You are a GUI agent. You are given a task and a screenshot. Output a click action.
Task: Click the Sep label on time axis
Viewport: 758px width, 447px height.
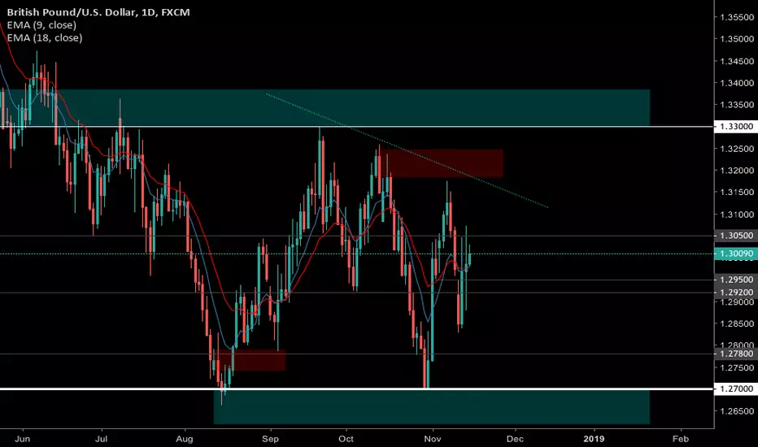tap(270, 439)
